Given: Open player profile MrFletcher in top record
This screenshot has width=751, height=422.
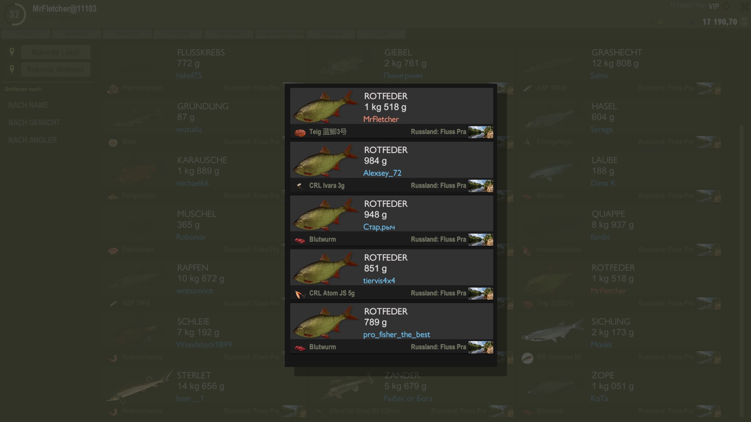Looking at the screenshot, I should (381, 119).
